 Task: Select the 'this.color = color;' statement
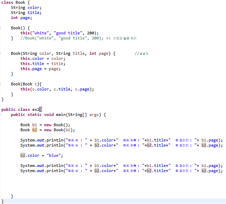click(x=43, y=58)
